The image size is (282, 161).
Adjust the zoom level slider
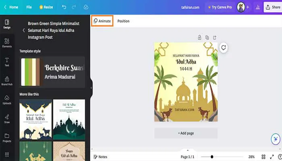pos(212,157)
